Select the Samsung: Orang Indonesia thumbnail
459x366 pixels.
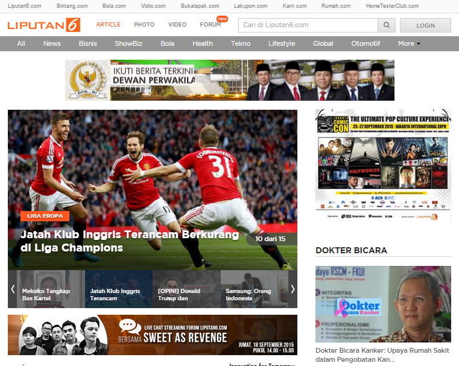255,289
